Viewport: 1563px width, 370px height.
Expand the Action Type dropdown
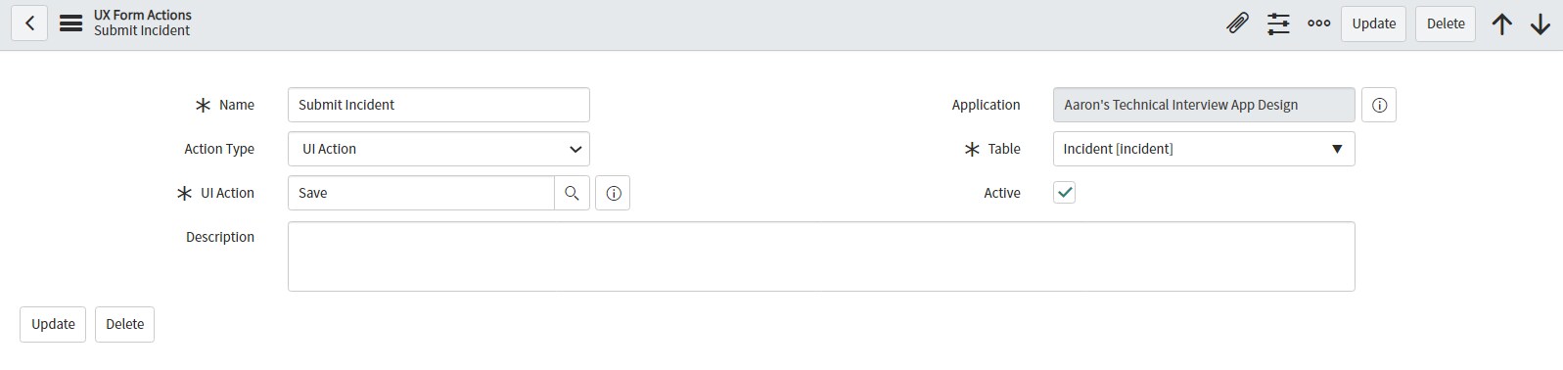[438, 149]
